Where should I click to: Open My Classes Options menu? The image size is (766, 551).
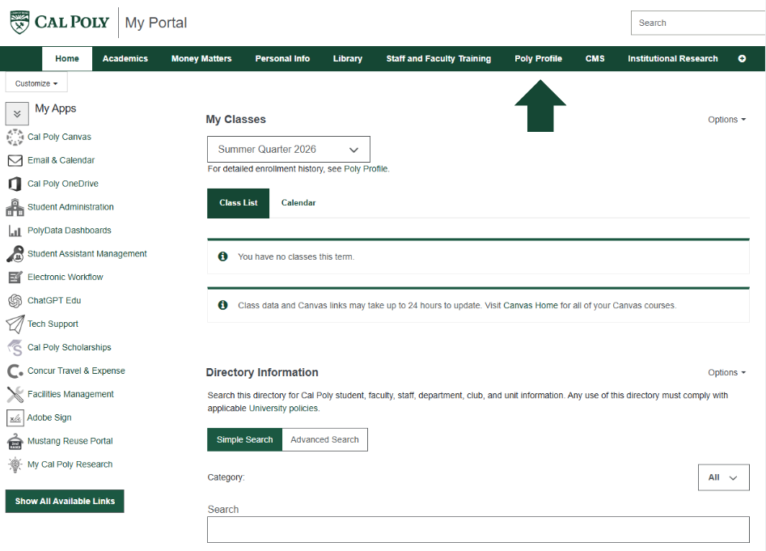click(x=726, y=120)
